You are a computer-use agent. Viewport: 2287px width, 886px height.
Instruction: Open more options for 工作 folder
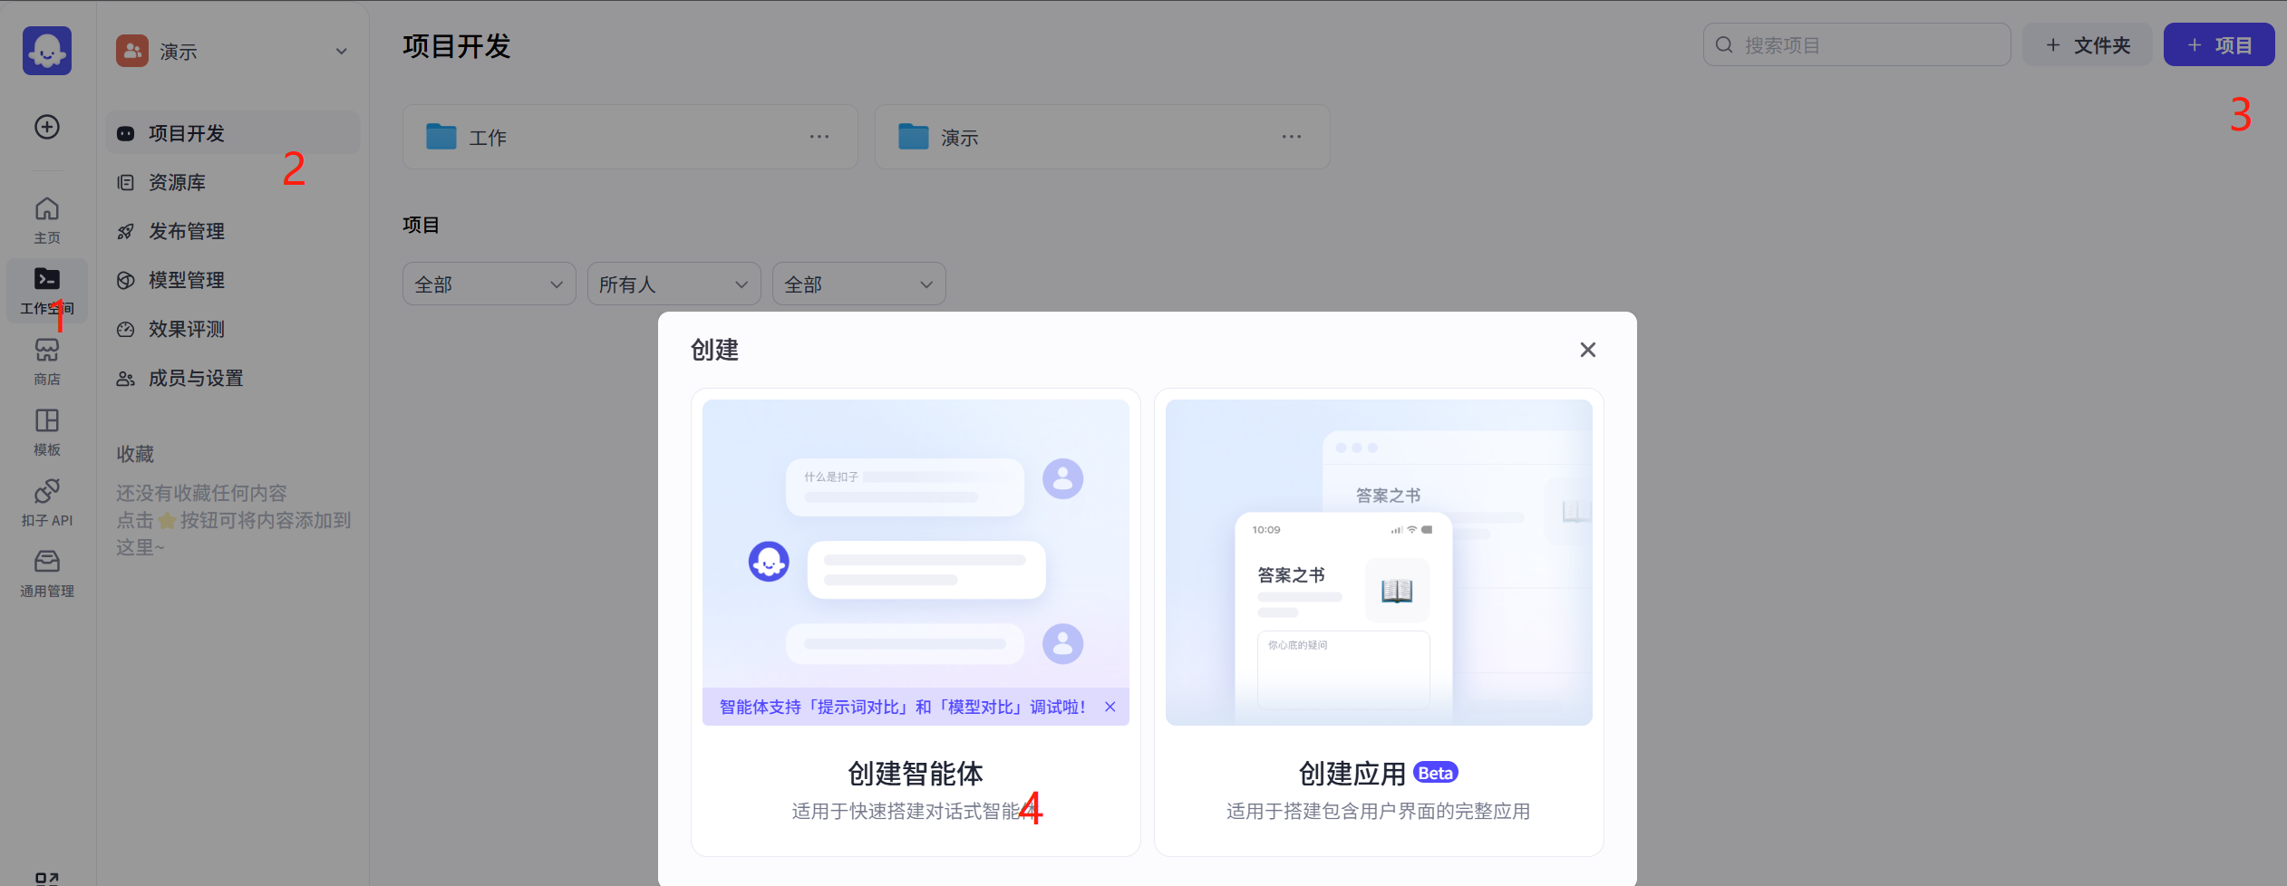pos(819,137)
